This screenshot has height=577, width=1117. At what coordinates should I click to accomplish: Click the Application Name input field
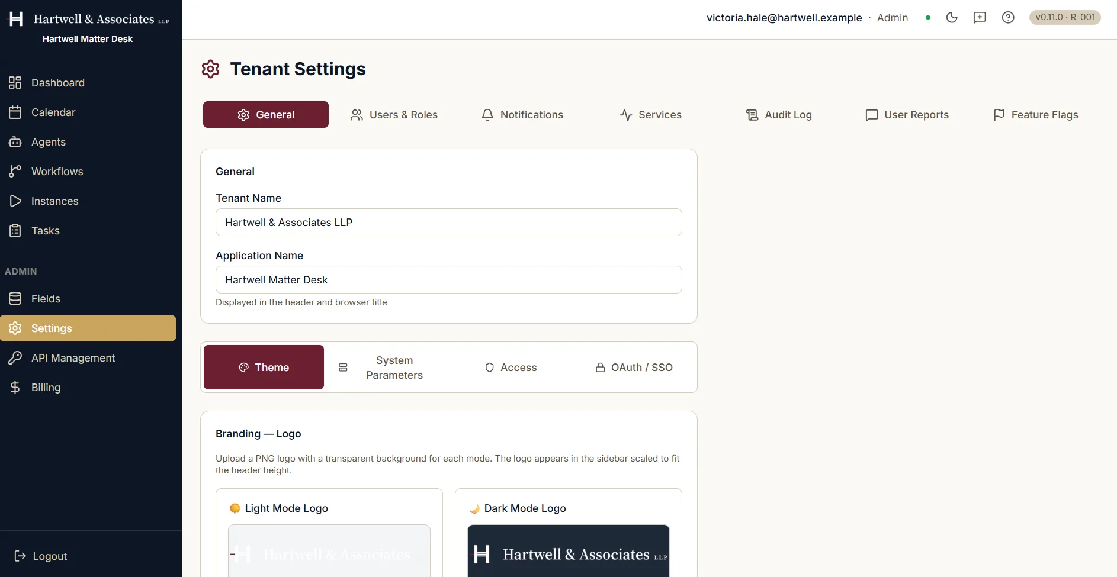tap(448, 280)
